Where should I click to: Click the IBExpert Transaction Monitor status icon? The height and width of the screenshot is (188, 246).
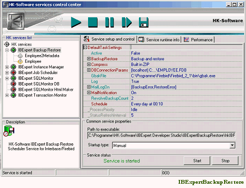click(13, 95)
